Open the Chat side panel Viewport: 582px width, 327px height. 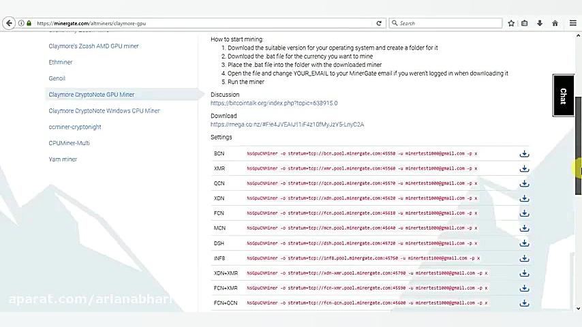563,96
